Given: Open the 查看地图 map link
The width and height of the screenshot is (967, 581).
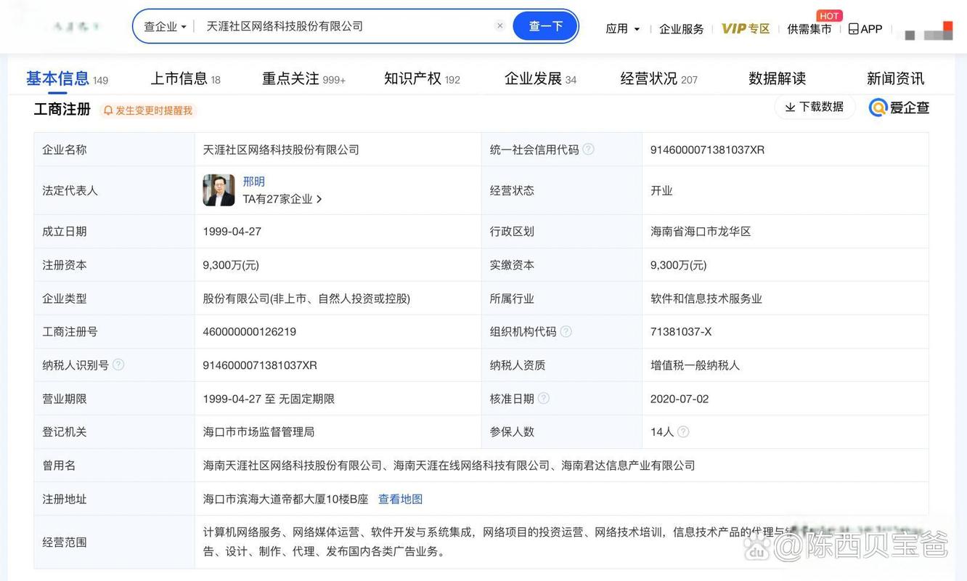Looking at the screenshot, I should 400,499.
